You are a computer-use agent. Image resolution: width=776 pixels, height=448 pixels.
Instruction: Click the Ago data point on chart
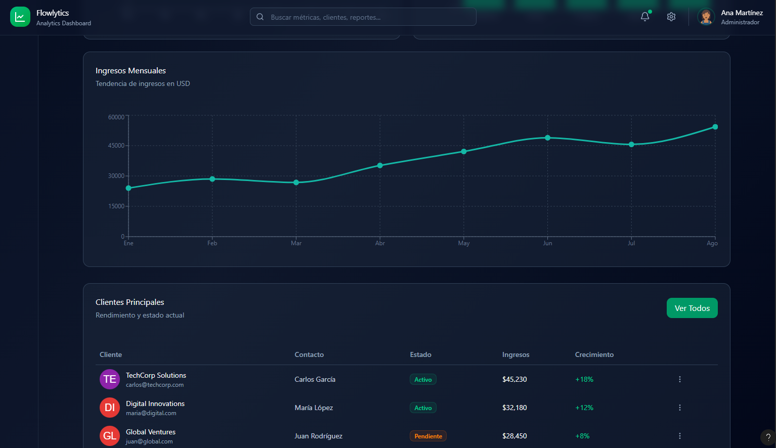pos(715,127)
